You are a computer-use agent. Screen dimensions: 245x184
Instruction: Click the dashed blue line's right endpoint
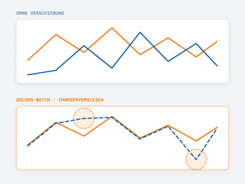tap(216, 129)
